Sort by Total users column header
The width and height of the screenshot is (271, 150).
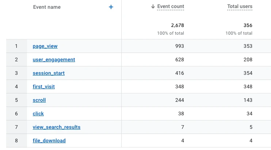240,7
